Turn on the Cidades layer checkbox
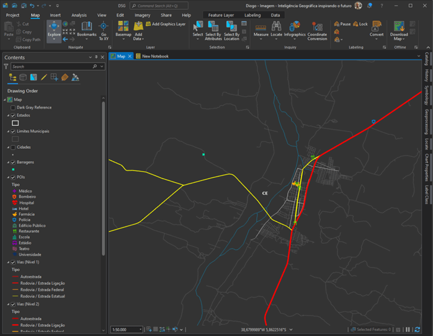Screen dimensions: 433x336 pos(13,147)
